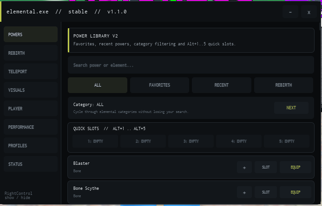Select the ALL filter tab
Image resolution: width=322 pixels, height=206 pixels.
pos(98,85)
